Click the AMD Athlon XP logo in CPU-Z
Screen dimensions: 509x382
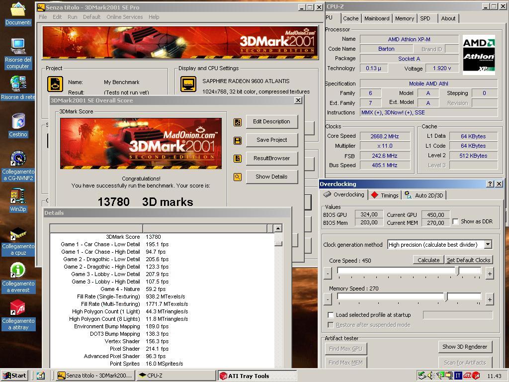point(479,55)
